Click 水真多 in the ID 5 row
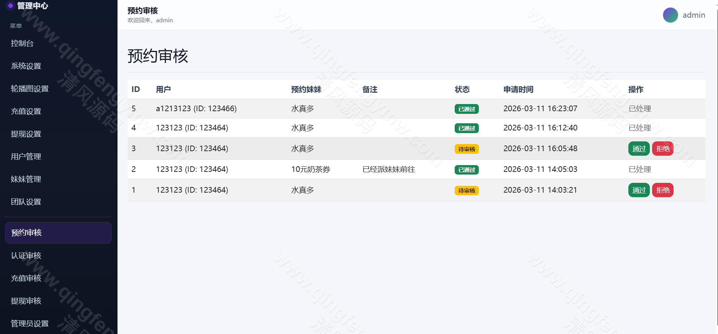This screenshot has width=718, height=334. (x=302, y=109)
